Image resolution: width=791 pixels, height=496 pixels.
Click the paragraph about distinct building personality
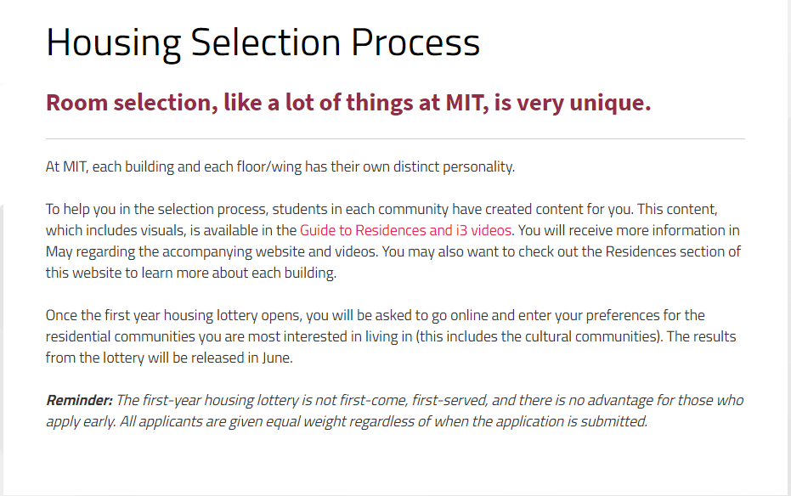pyautogui.click(x=280, y=166)
